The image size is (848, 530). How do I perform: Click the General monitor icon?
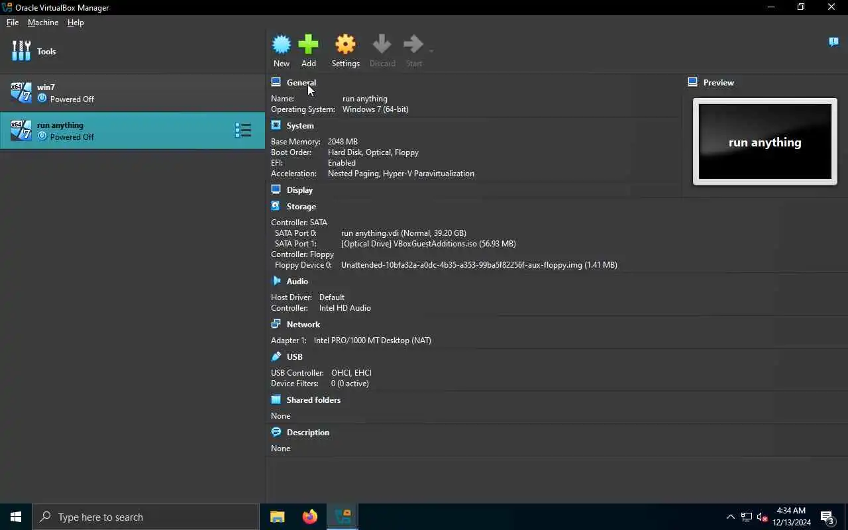click(276, 82)
